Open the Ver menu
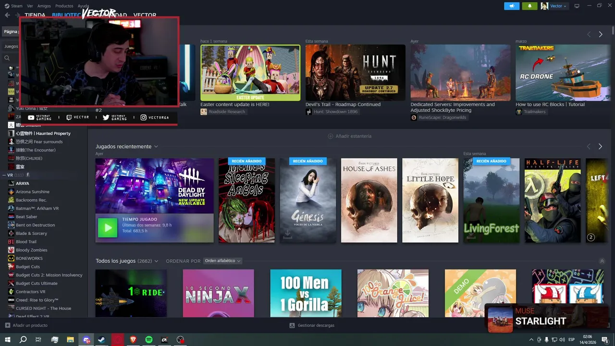 click(x=30, y=6)
